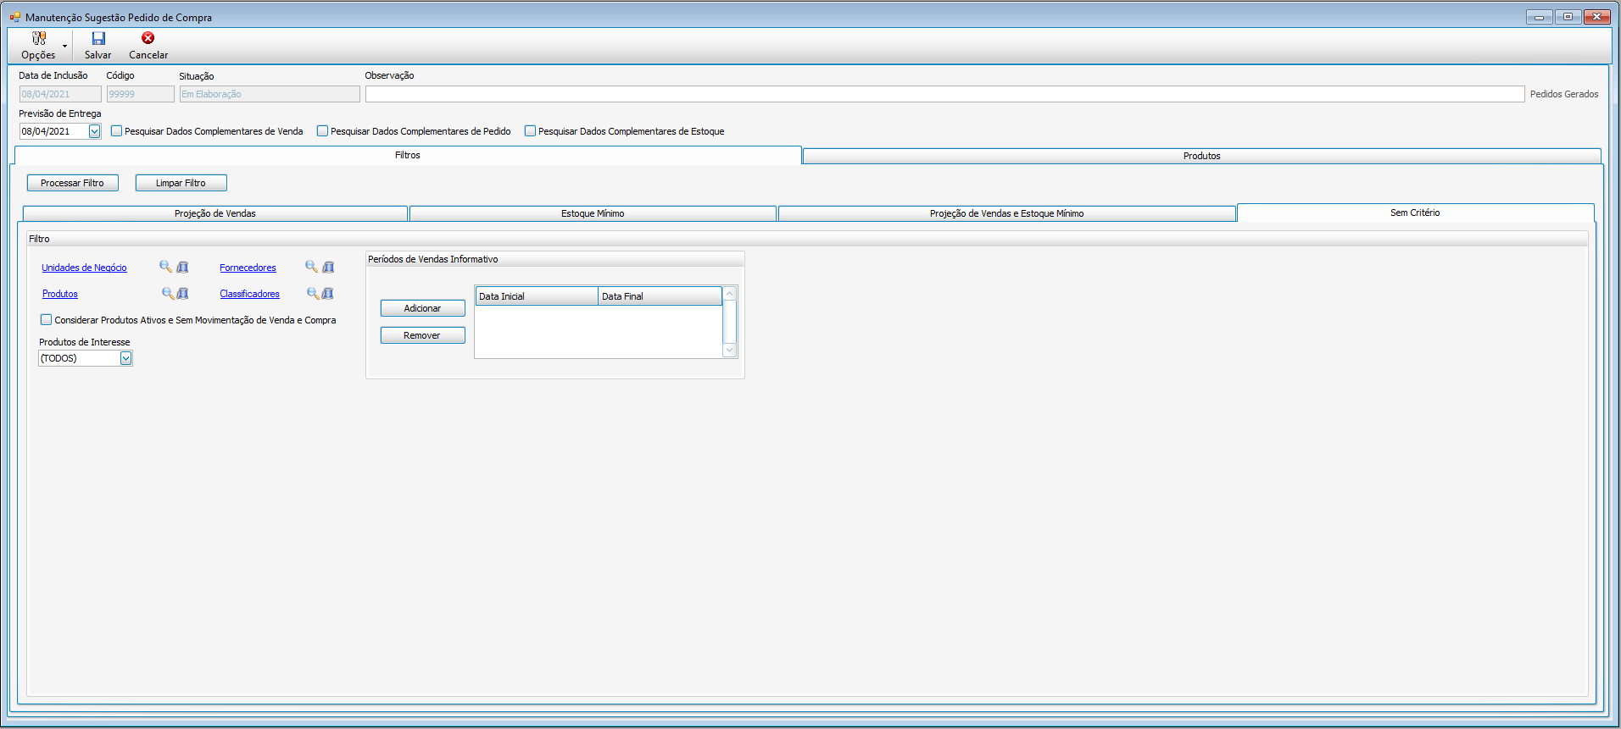Click clear filter icon for Fornecedores

[328, 267]
